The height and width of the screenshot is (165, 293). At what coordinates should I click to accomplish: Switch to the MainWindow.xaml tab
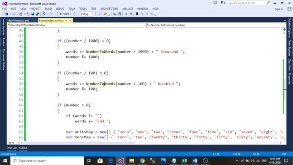click(18, 21)
